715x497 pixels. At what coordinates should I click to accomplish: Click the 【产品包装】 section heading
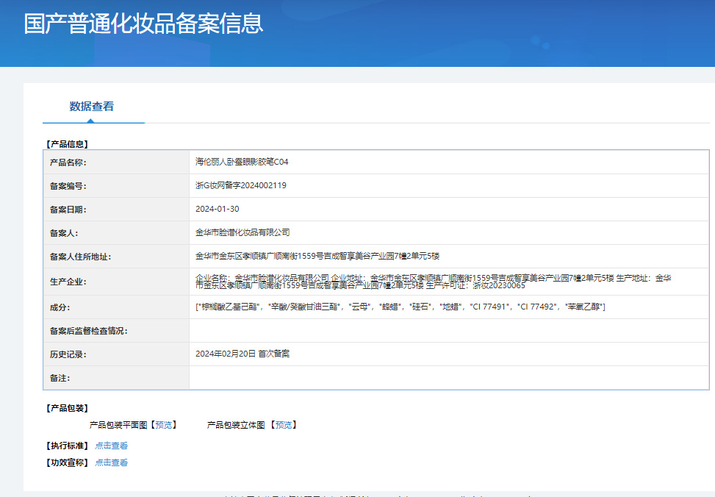(67, 408)
